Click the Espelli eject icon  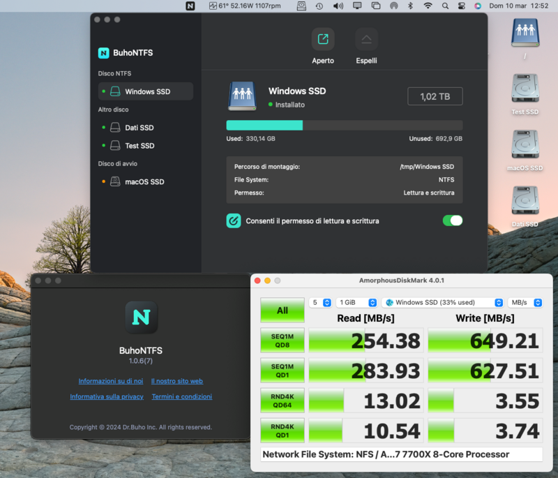[366, 40]
